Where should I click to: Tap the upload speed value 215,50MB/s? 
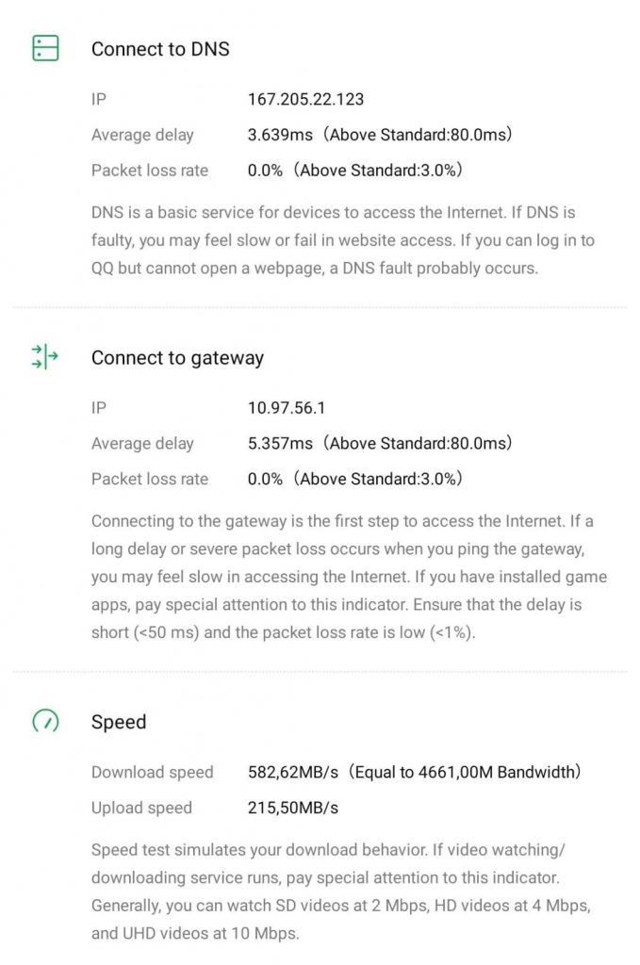click(x=292, y=808)
